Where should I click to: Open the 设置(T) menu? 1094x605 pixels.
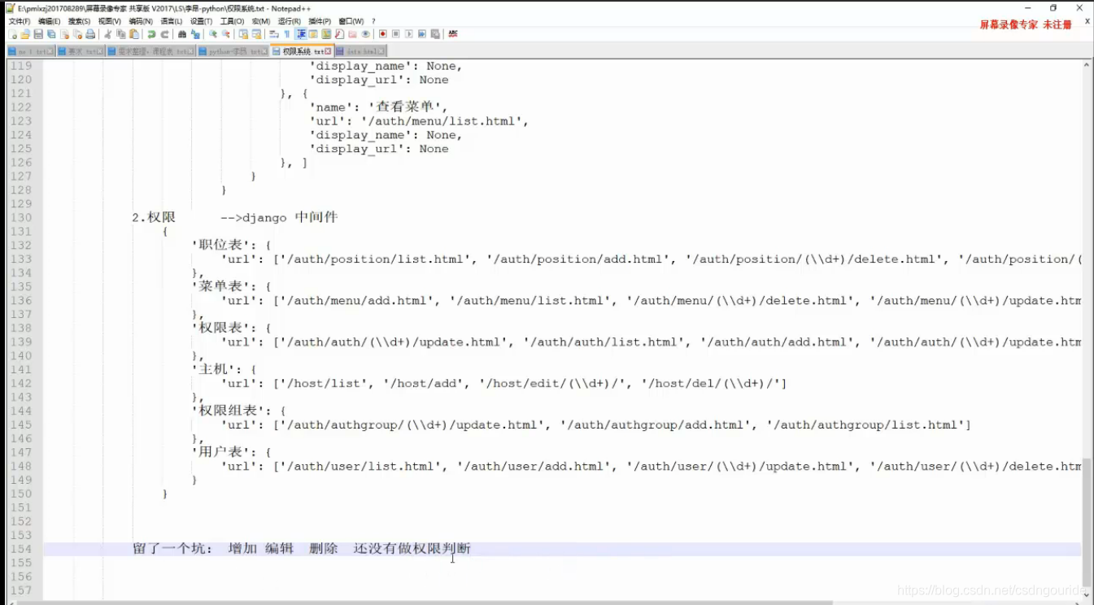click(201, 21)
